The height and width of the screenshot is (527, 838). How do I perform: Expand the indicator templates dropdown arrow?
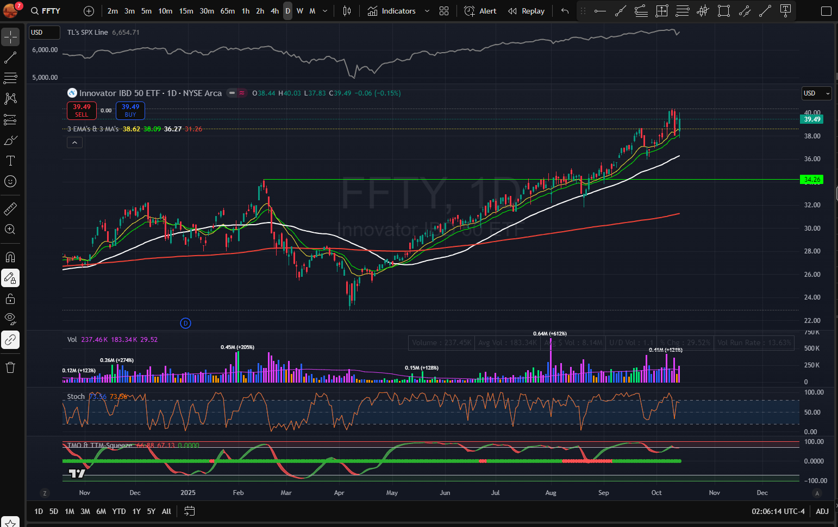point(427,11)
